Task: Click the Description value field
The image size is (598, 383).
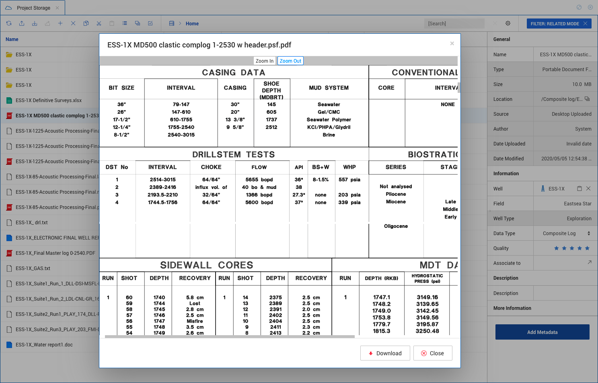Action: (x=565, y=293)
